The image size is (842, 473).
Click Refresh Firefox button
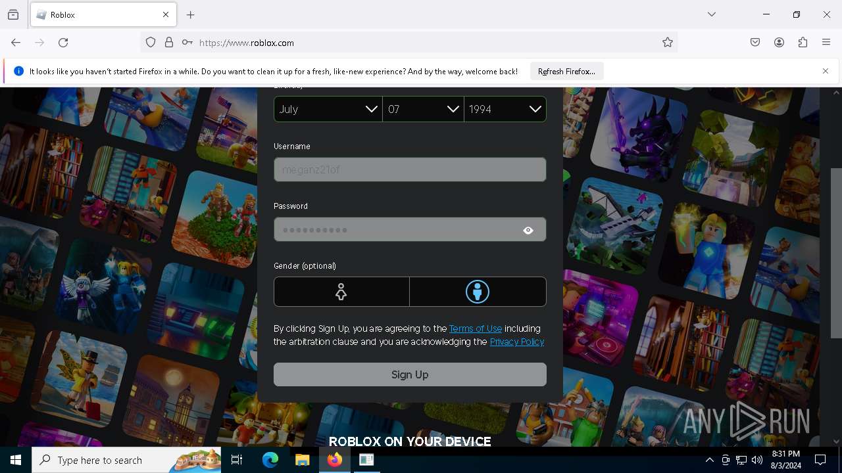[566, 72]
